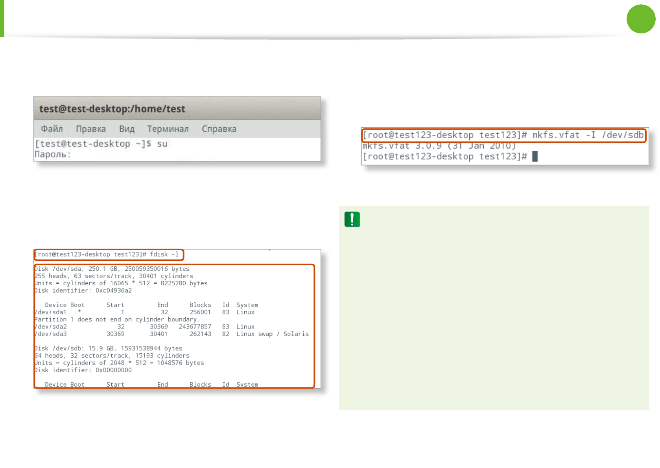Click the su command line

pos(101,144)
